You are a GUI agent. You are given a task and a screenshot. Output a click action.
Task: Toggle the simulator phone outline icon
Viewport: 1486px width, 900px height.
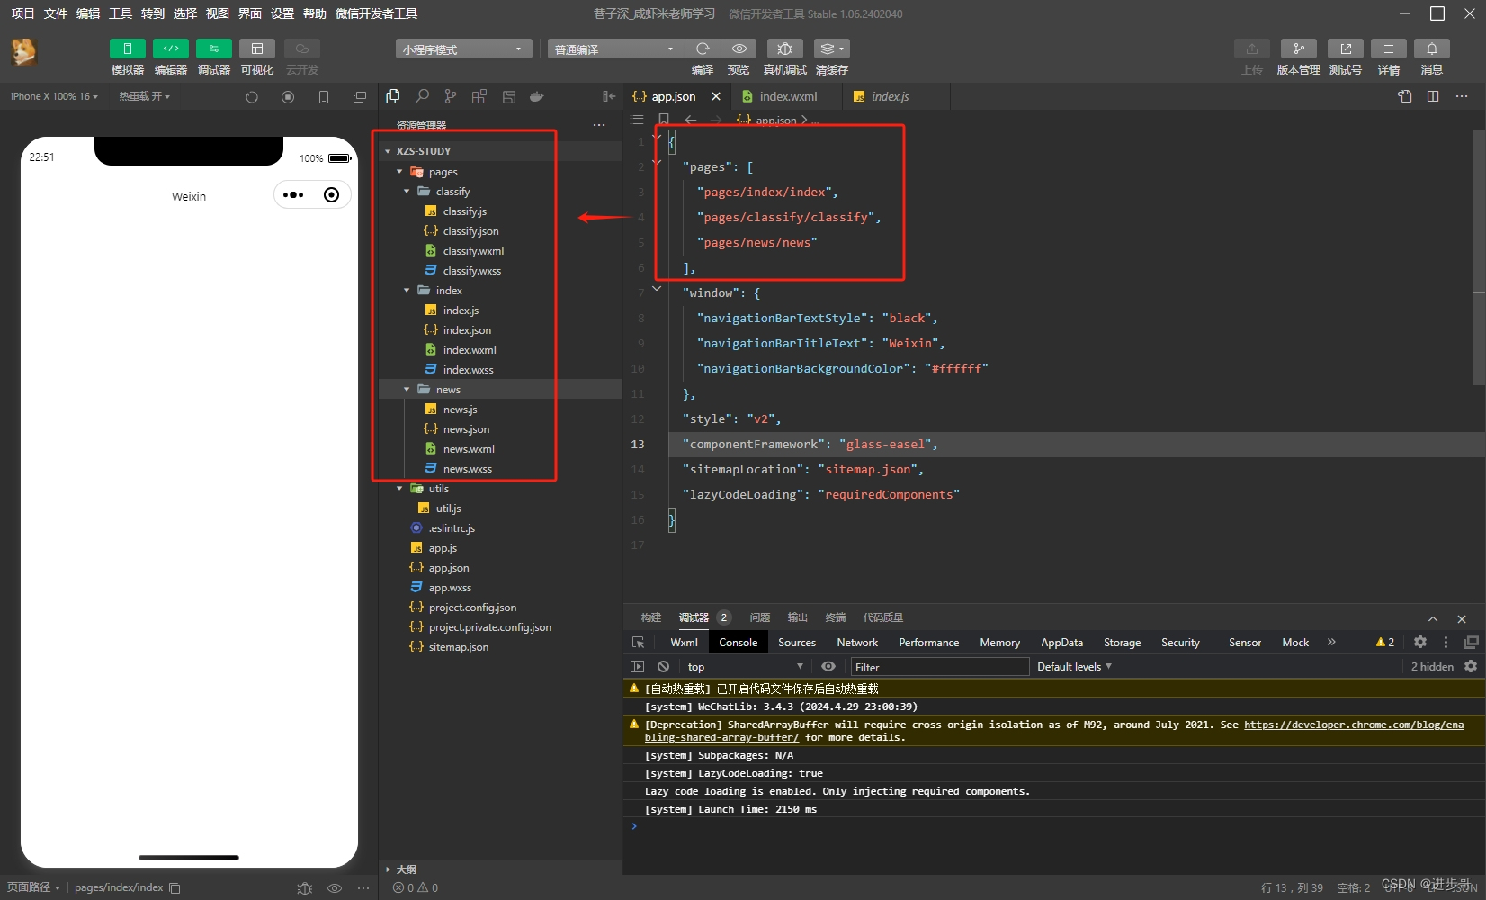pos(324,97)
